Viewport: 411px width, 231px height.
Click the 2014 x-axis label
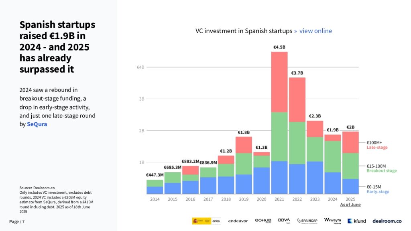coord(155,199)
